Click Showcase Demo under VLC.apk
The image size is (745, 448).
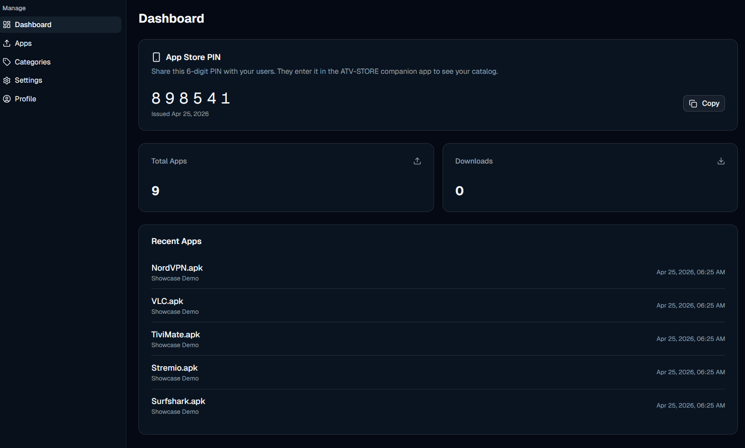pyautogui.click(x=175, y=312)
